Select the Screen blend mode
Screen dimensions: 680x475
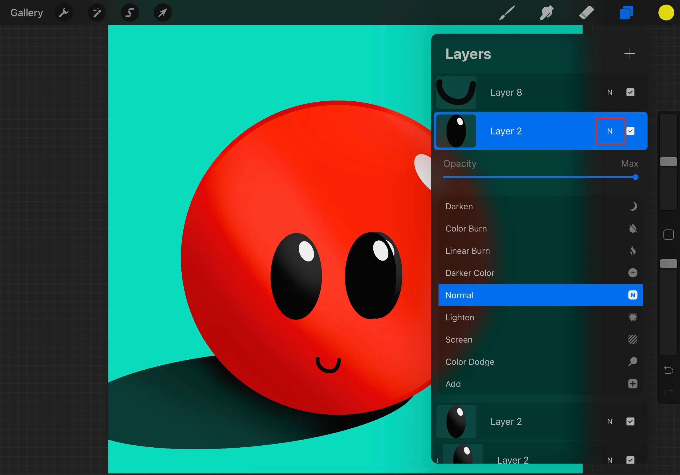(518, 339)
